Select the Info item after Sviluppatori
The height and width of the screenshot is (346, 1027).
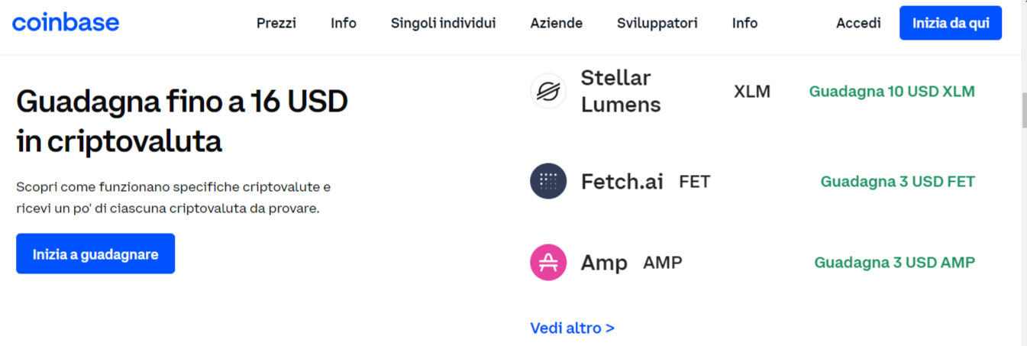tap(744, 23)
